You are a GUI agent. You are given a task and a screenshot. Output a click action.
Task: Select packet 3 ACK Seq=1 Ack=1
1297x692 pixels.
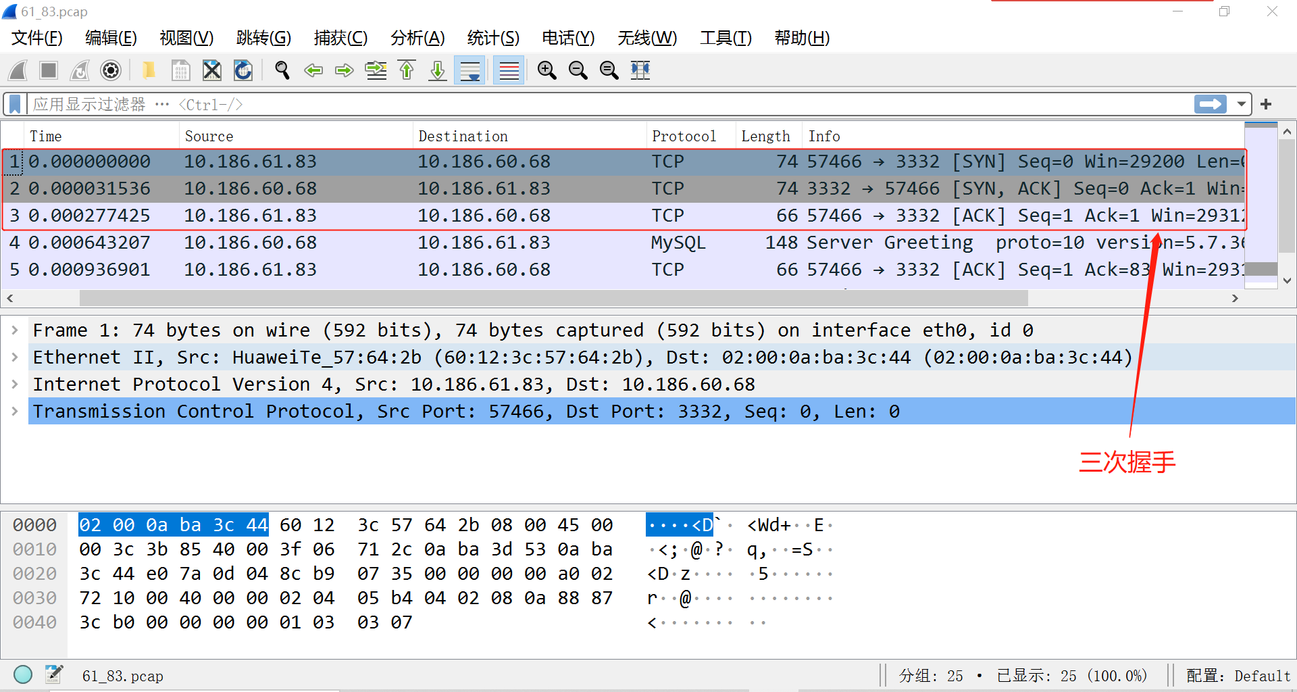pos(623,216)
